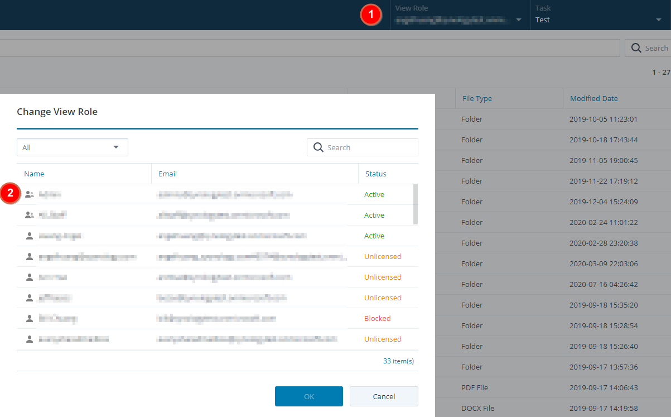This screenshot has width=671, height=417.
Task: Sort files by the Modified Date column
Action: point(593,98)
